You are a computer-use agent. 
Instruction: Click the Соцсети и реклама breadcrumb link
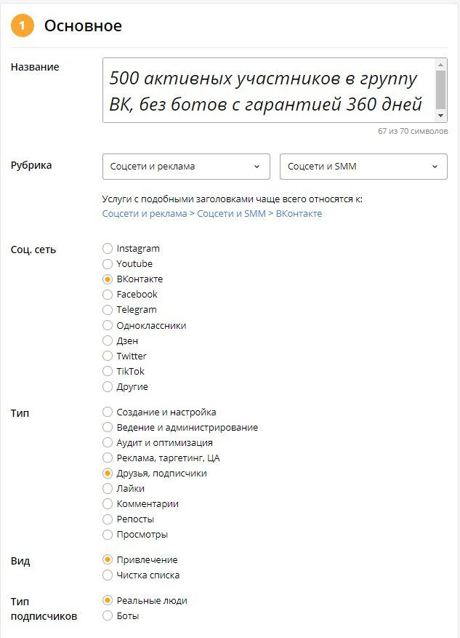(x=137, y=214)
